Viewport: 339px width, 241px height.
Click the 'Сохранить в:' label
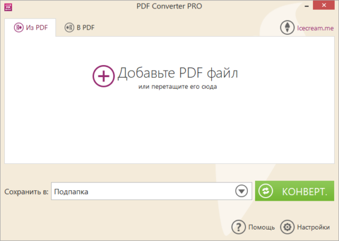pyautogui.click(x=27, y=192)
